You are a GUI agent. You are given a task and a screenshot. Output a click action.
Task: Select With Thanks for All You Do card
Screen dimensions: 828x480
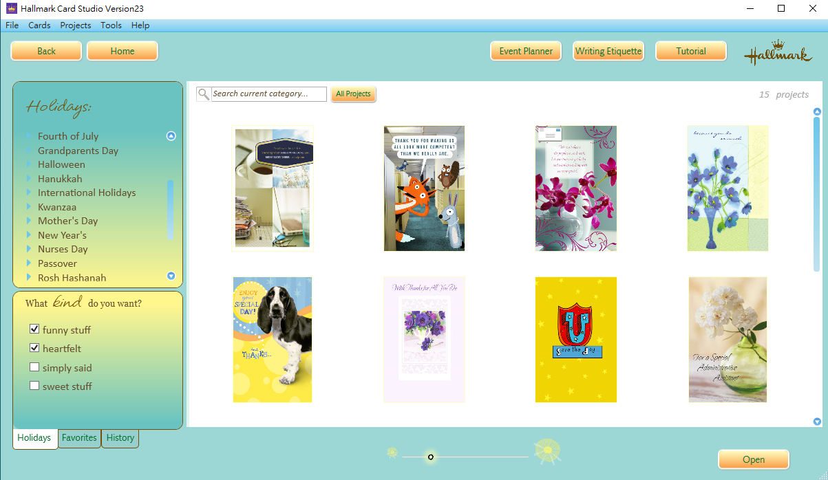point(424,340)
